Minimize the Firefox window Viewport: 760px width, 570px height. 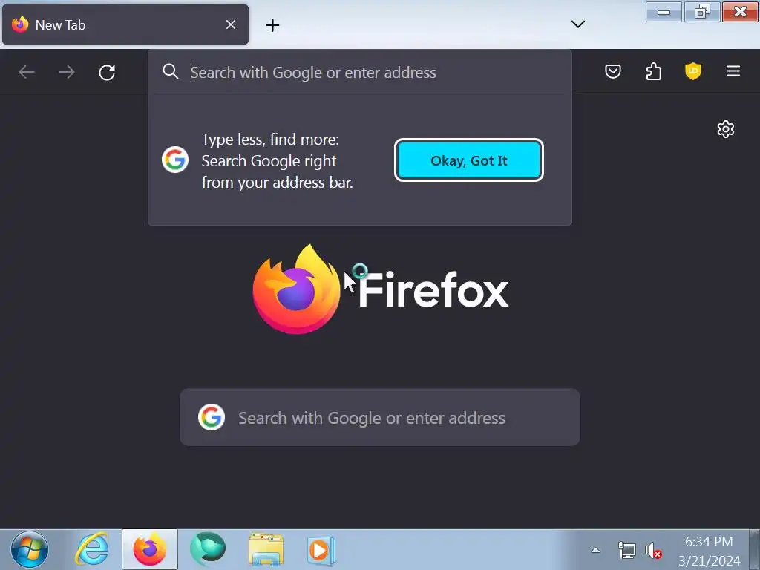click(x=664, y=12)
